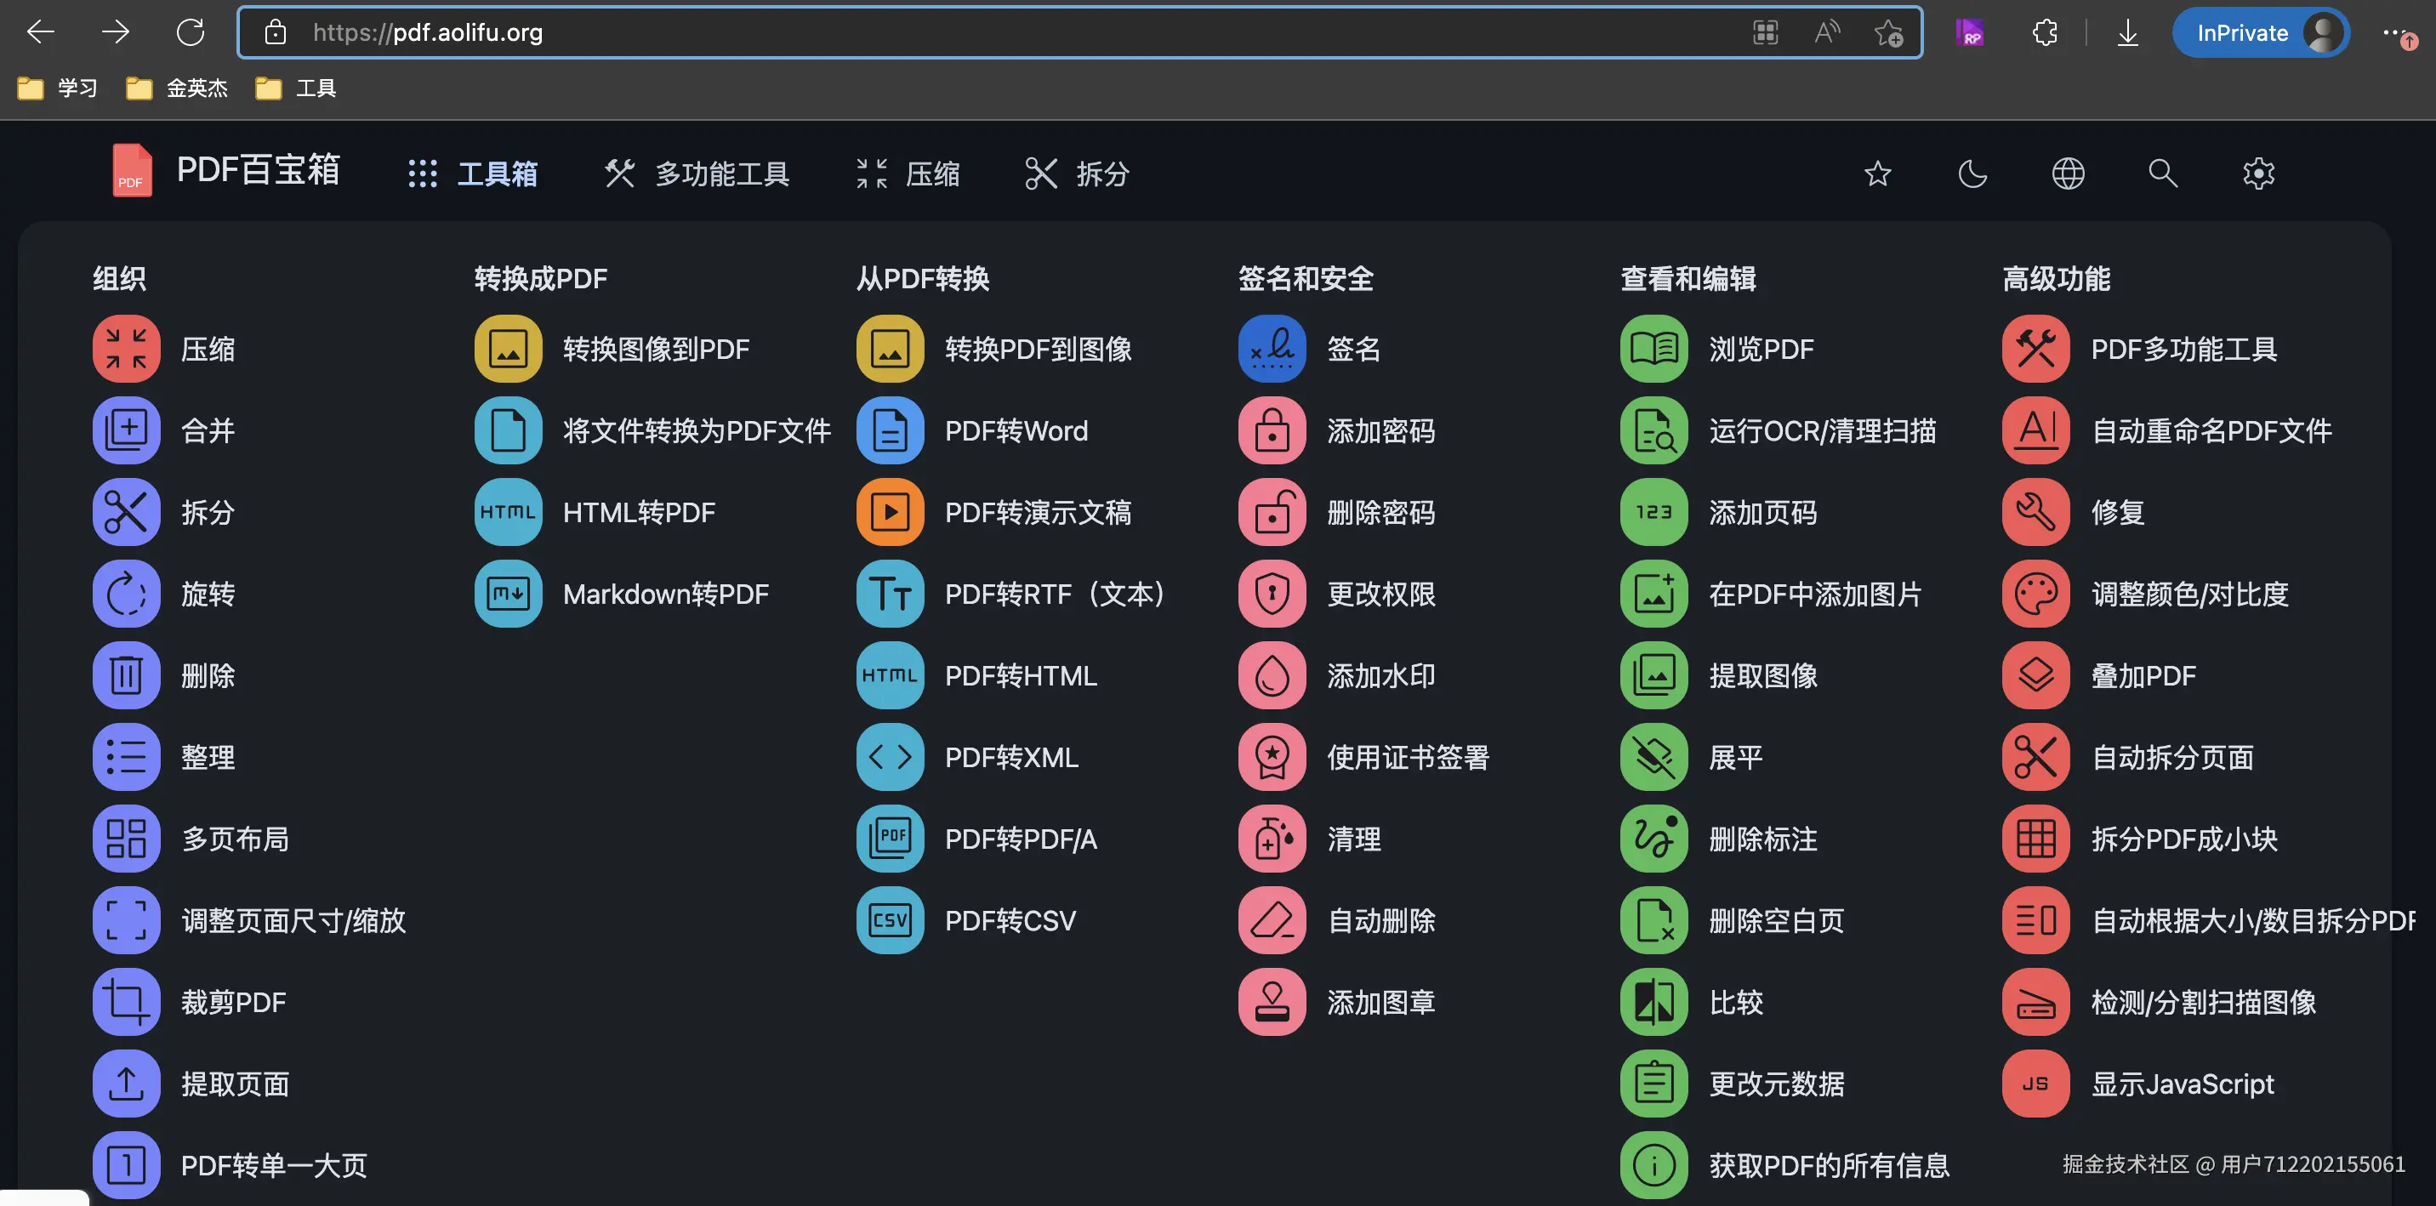Click the browser address bar

point(946,33)
